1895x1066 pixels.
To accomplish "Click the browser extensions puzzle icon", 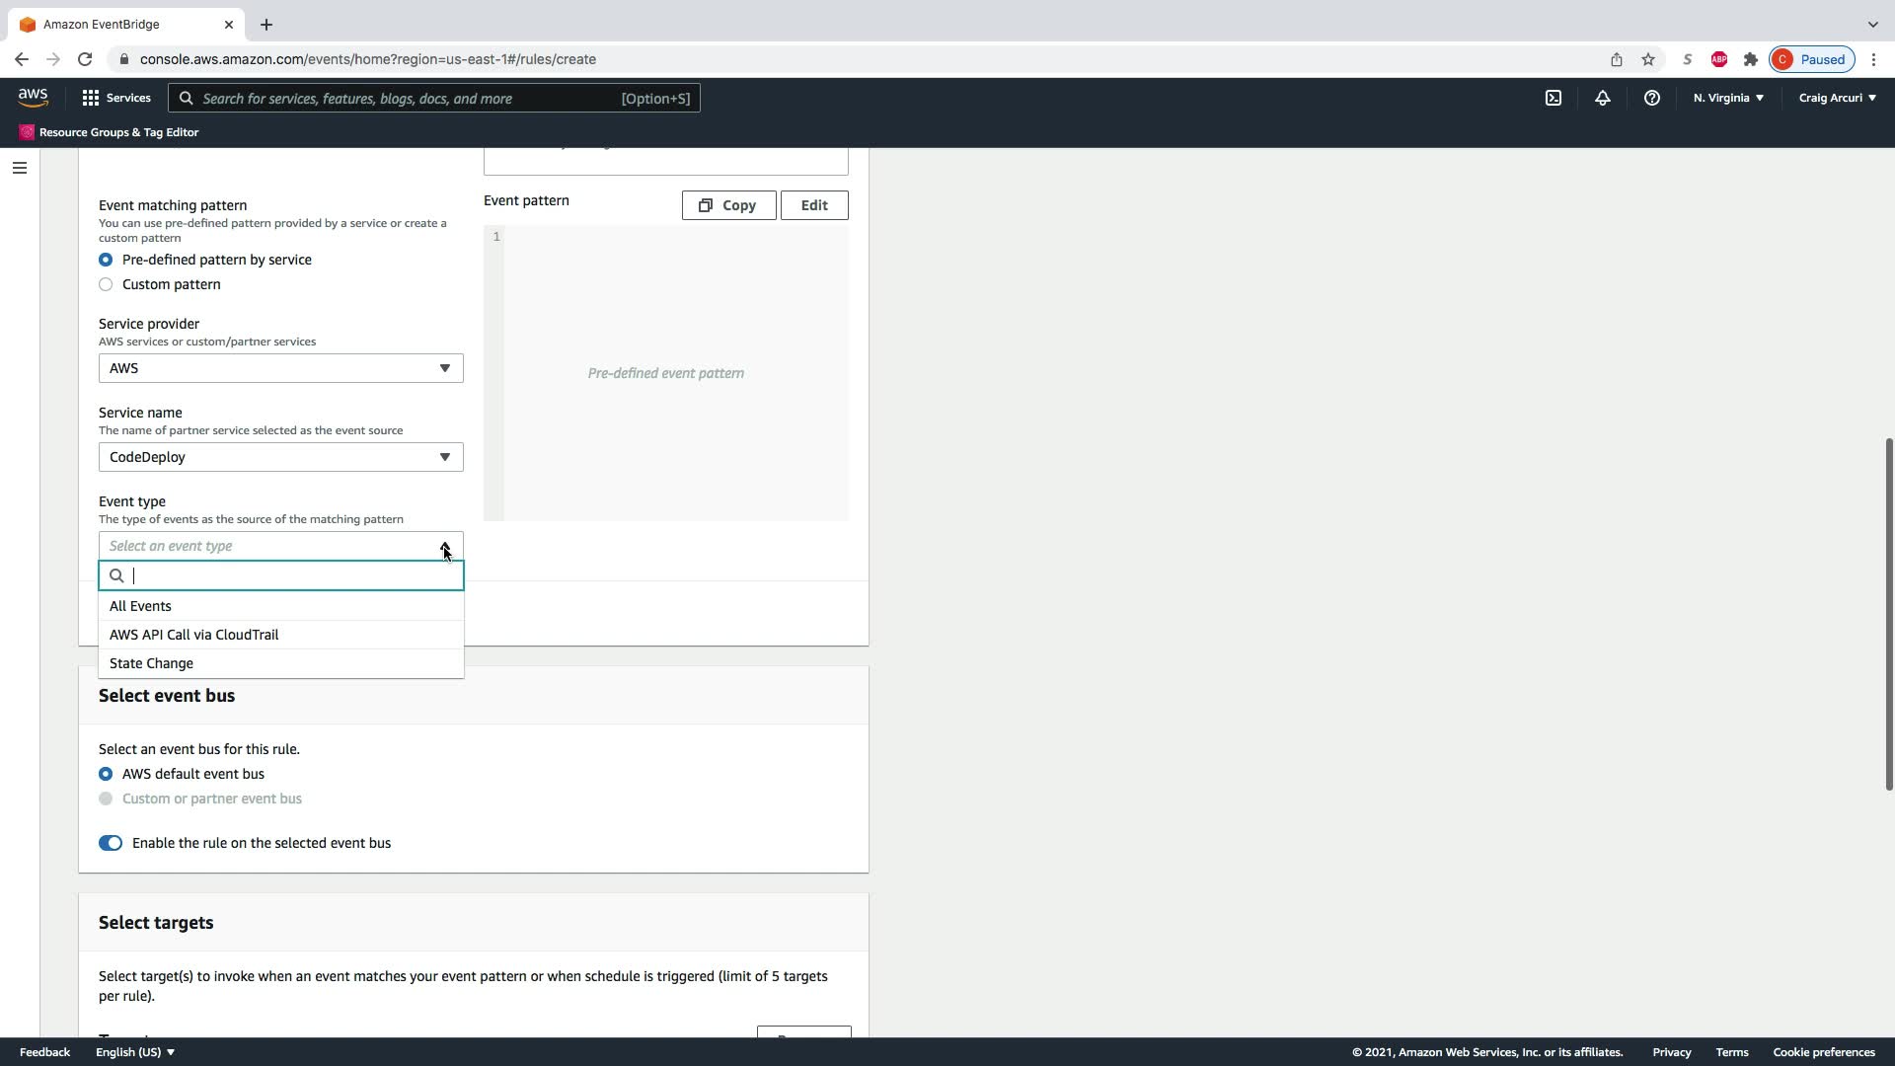I will 1750,59.
